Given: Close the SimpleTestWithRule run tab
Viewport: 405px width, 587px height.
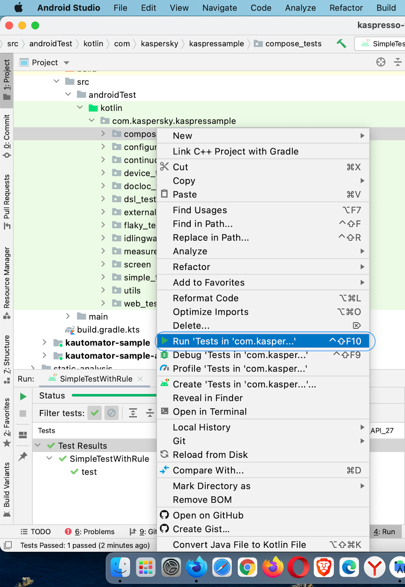Looking at the screenshot, I should click(140, 379).
